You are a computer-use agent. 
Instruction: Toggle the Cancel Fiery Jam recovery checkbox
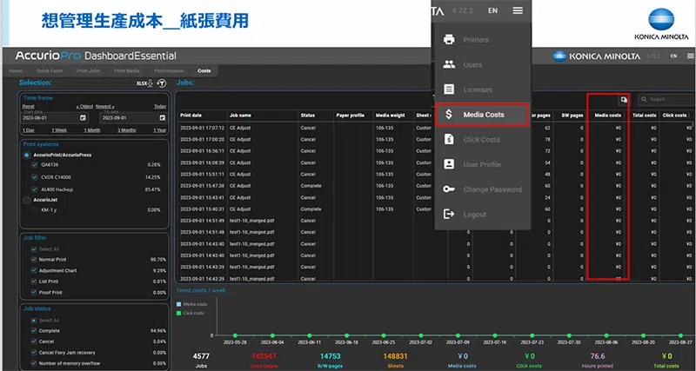point(34,353)
